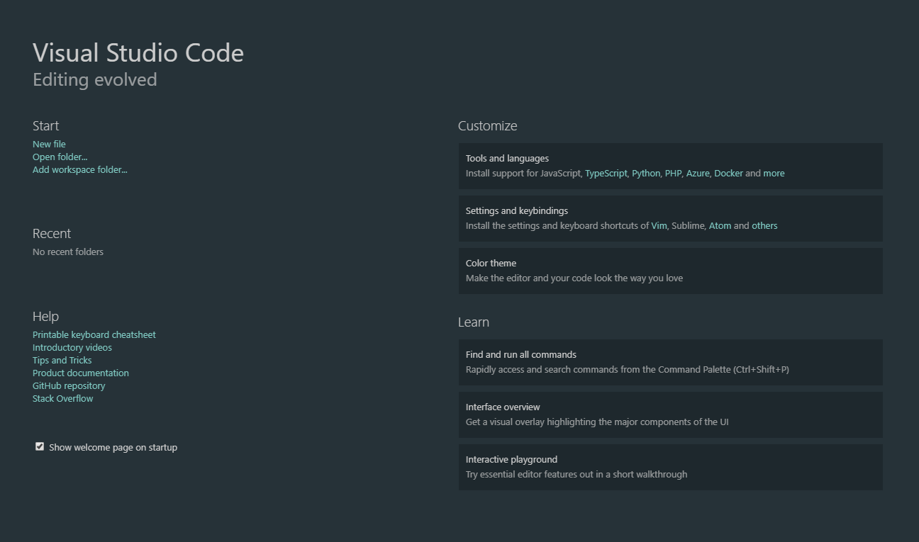919x542 pixels.
Task: Install Vim keybindings
Action: coord(658,225)
